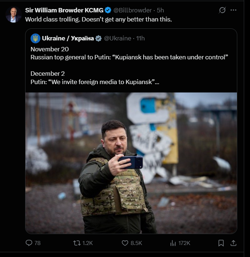
Task: Click the Ukraine / Україна account name
Action: (x=68, y=38)
